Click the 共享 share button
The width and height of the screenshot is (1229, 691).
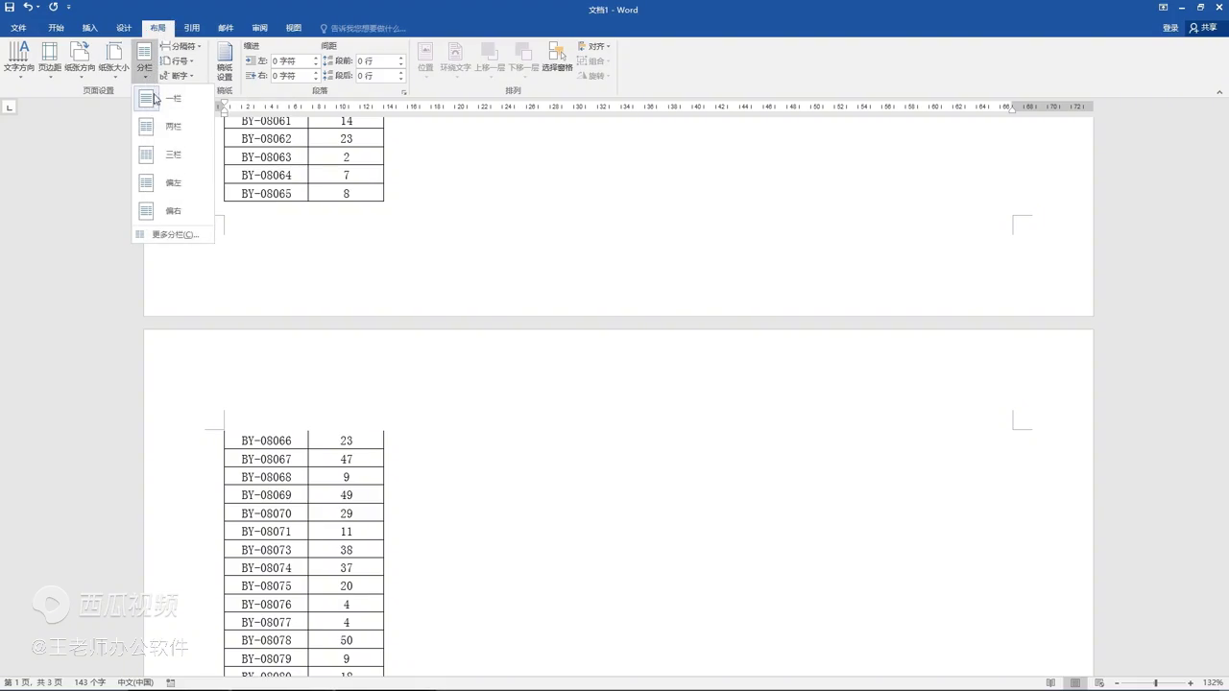pos(1203,28)
